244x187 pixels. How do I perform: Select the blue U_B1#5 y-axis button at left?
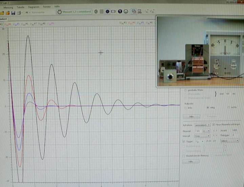[x=16, y=24]
